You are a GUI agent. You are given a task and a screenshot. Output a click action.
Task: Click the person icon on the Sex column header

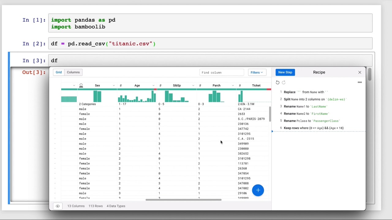[x=81, y=85]
